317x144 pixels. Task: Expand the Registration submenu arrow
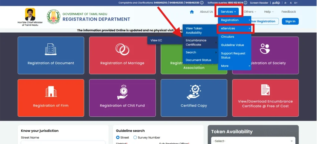point(250,20)
